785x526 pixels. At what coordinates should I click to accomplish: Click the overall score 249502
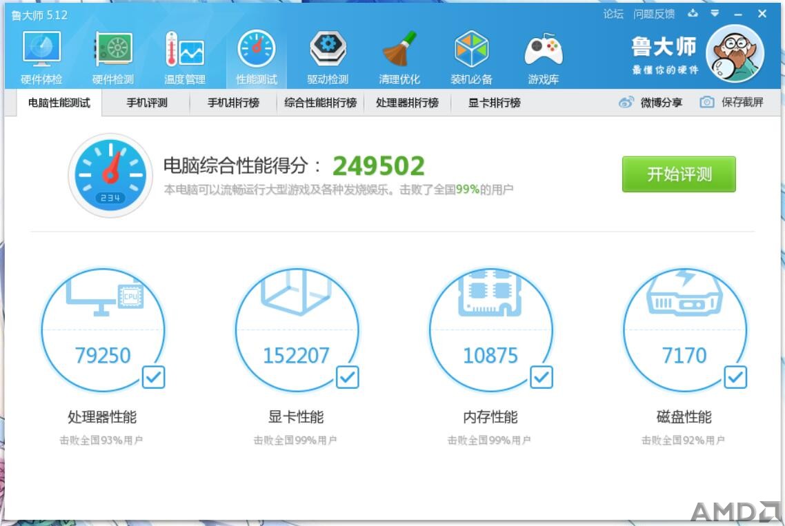coord(379,165)
